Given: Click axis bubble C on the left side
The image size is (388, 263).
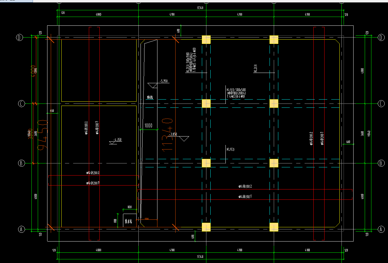Looking at the screenshot, I should tap(21, 104).
